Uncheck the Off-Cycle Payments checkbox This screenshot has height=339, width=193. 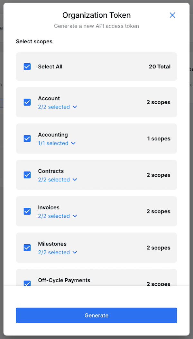point(27,283)
